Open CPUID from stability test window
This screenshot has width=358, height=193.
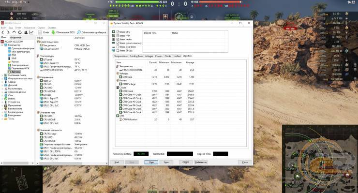point(186,162)
